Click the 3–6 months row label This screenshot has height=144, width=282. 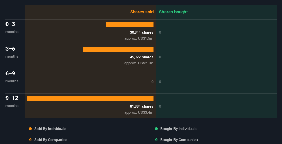point(12,52)
